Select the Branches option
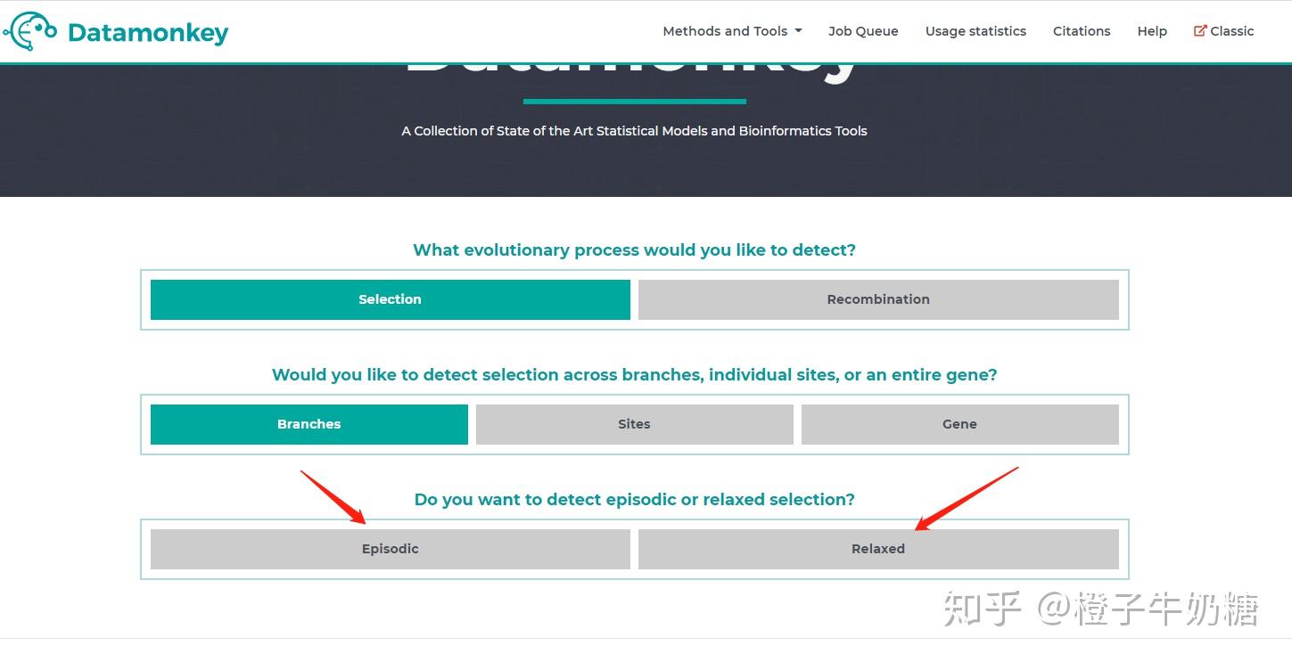Viewport: 1292px width, 662px height. point(309,424)
